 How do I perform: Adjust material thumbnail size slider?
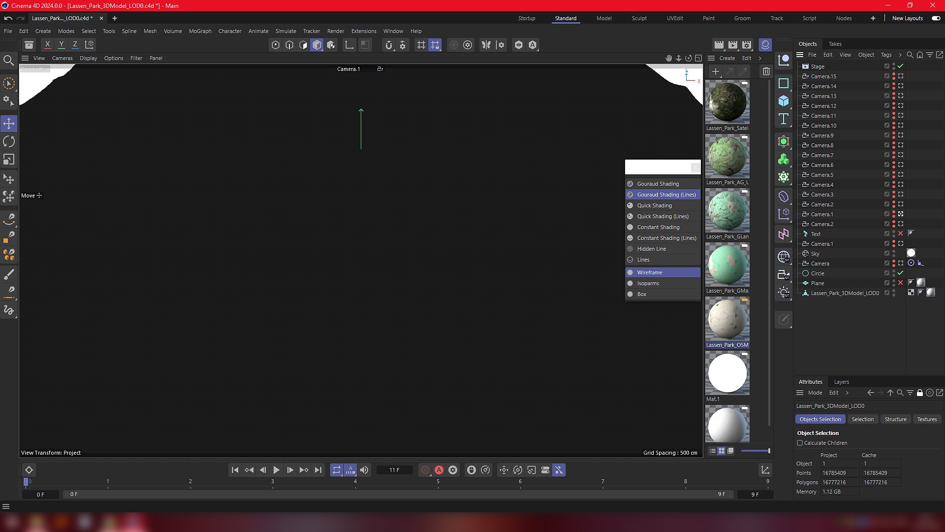756,451
